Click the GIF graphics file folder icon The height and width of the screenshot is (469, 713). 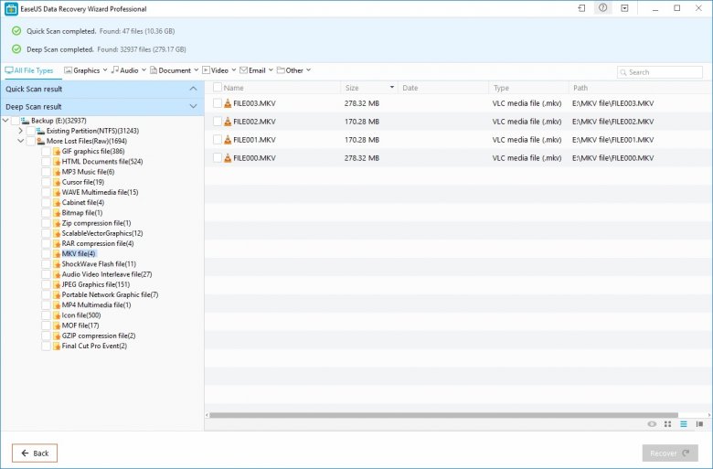(x=57, y=152)
